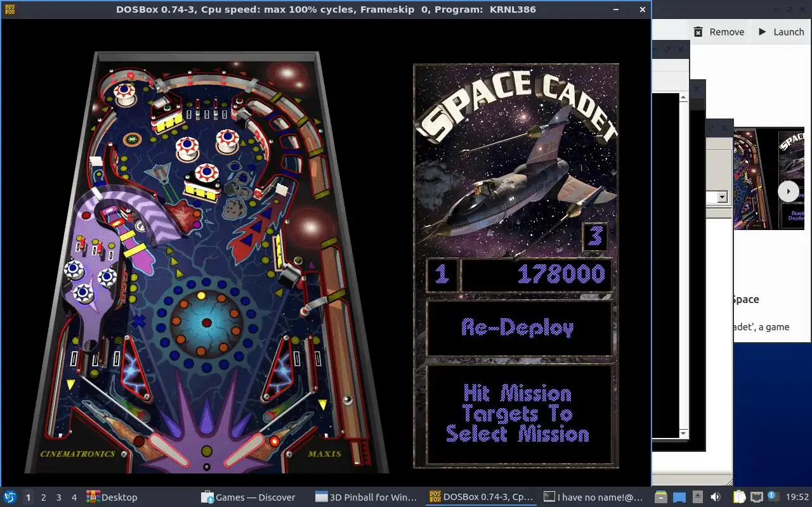Click the Launch button in Discover
The image size is (812, 507).
780,32
